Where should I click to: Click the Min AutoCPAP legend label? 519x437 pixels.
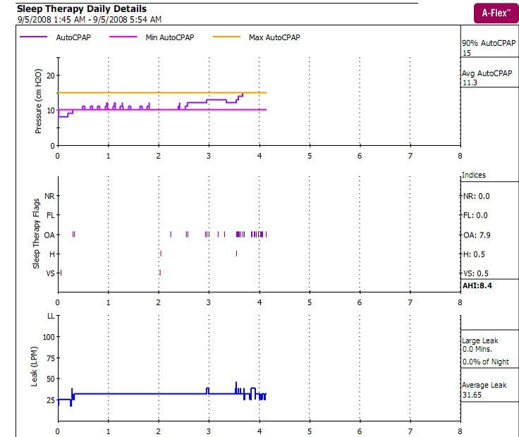click(169, 37)
